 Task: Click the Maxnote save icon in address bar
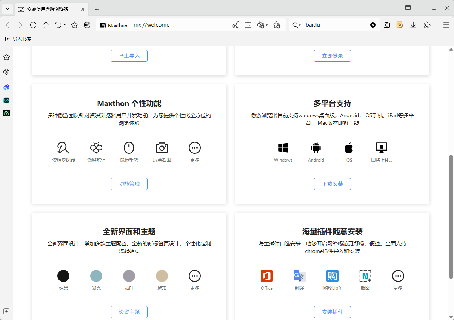click(261, 25)
